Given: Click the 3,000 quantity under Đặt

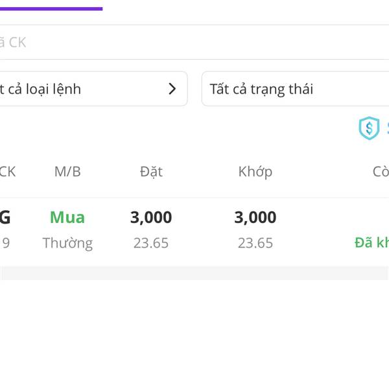Looking at the screenshot, I should [151, 217].
